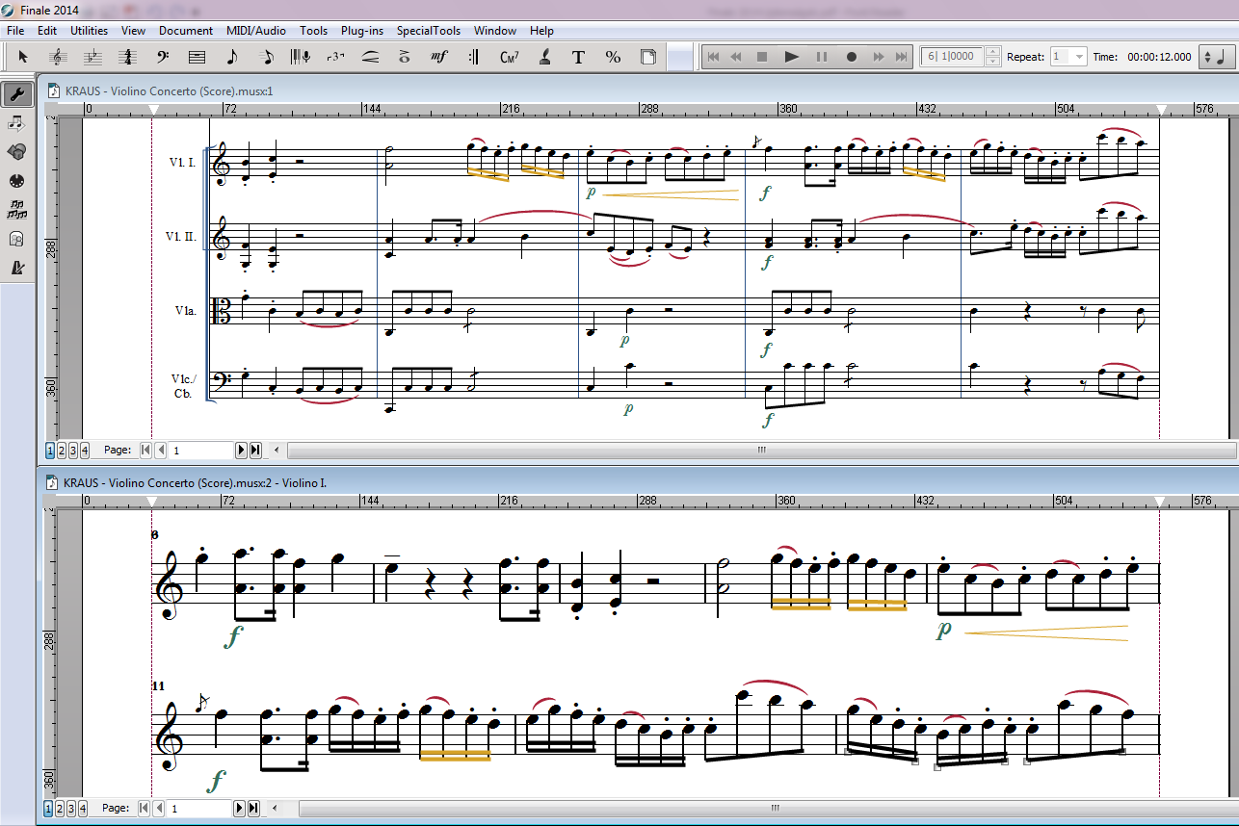Viewport: 1239px width, 826px height.
Task: Select the Key Signature tool
Action: point(92,57)
